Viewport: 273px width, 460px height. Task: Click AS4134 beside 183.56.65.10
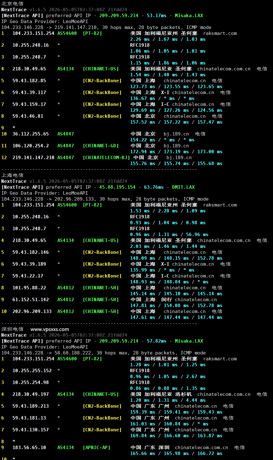tap(66, 448)
